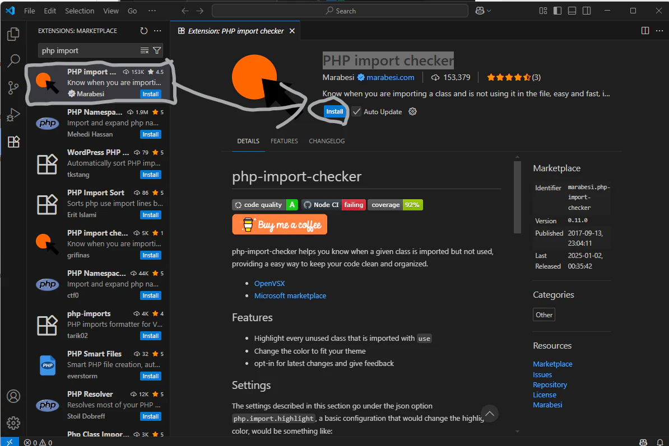Open the Edit menu
This screenshot has width=669, height=446.
coord(50,11)
